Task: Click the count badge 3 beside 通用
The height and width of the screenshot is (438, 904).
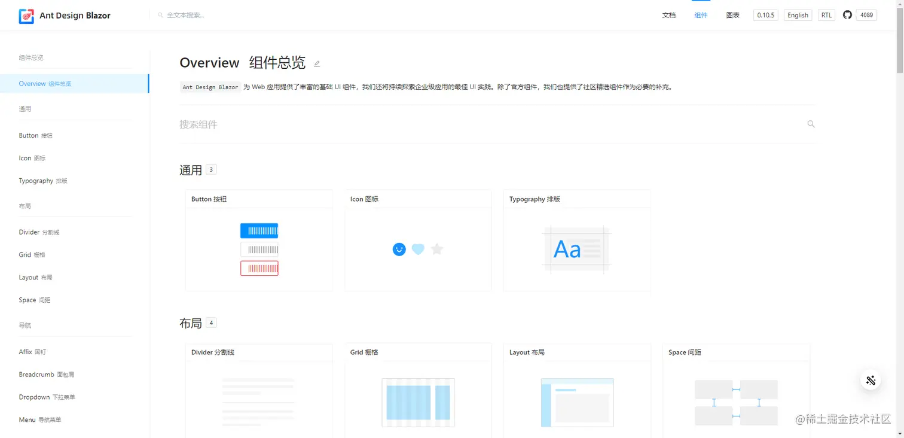Action: pos(211,170)
